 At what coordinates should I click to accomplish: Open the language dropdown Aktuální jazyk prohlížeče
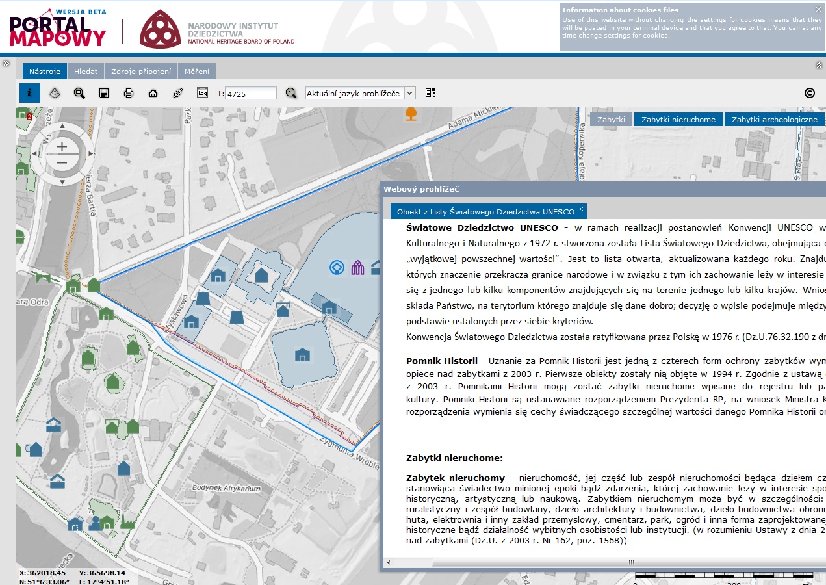(x=360, y=94)
